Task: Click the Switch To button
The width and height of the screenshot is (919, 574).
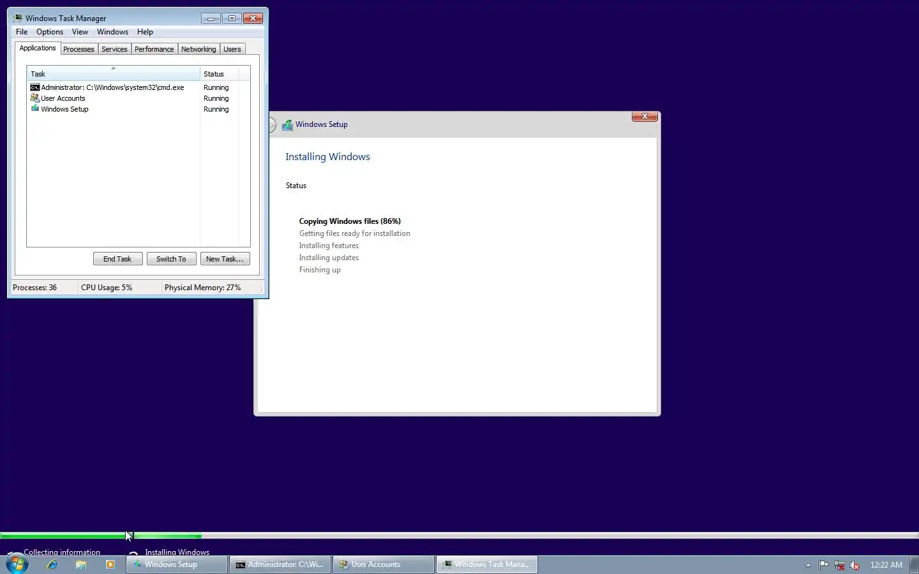Action: pos(171,259)
